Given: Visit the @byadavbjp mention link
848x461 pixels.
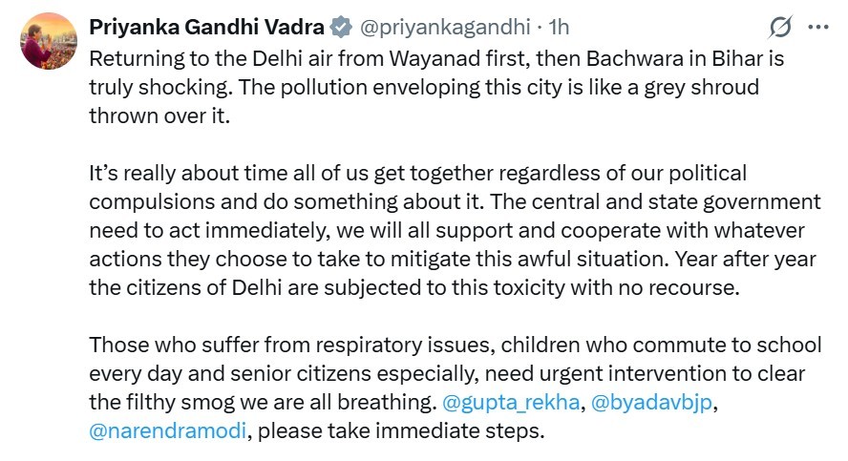Looking at the screenshot, I should tap(651, 403).
